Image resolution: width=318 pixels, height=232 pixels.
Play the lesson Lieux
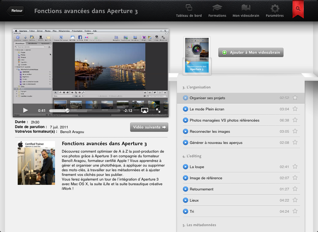[185, 200]
